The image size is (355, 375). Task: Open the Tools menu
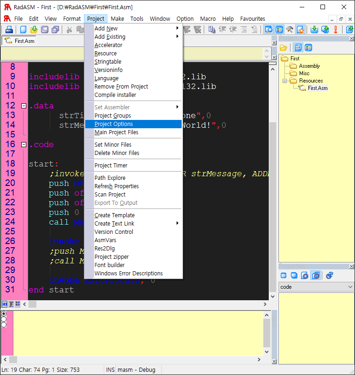(137, 18)
